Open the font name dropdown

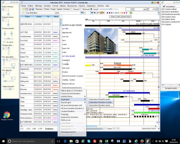(82, 13)
